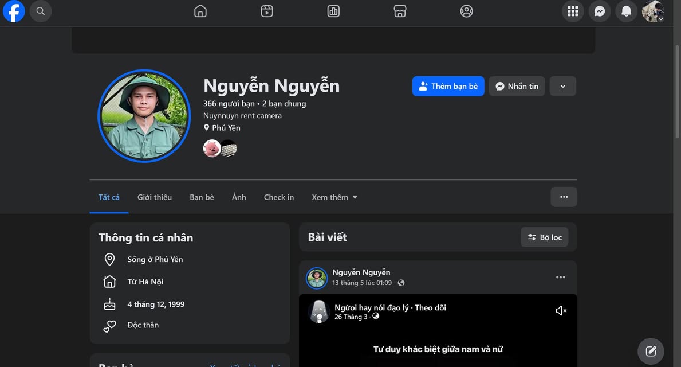This screenshot has width=681, height=367.
Task: Open the three-dot profile options button
Action: pos(564,197)
